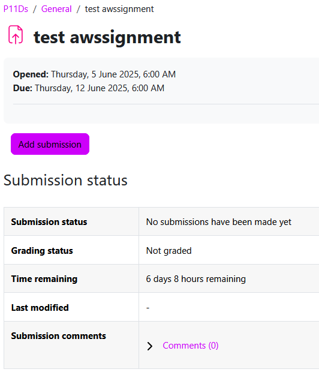Image resolution: width=319 pixels, height=375 pixels.
Task: Open the General breadcrumb link
Action: click(56, 9)
